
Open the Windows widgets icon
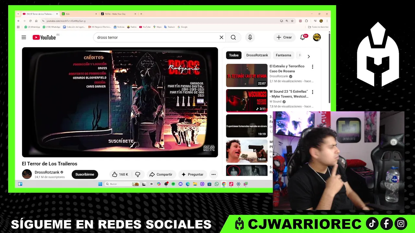(x=20, y=184)
